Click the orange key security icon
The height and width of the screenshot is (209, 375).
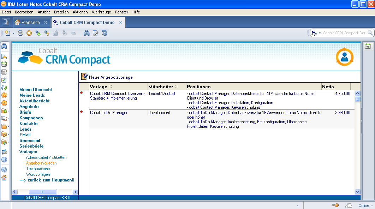[335, 205]
